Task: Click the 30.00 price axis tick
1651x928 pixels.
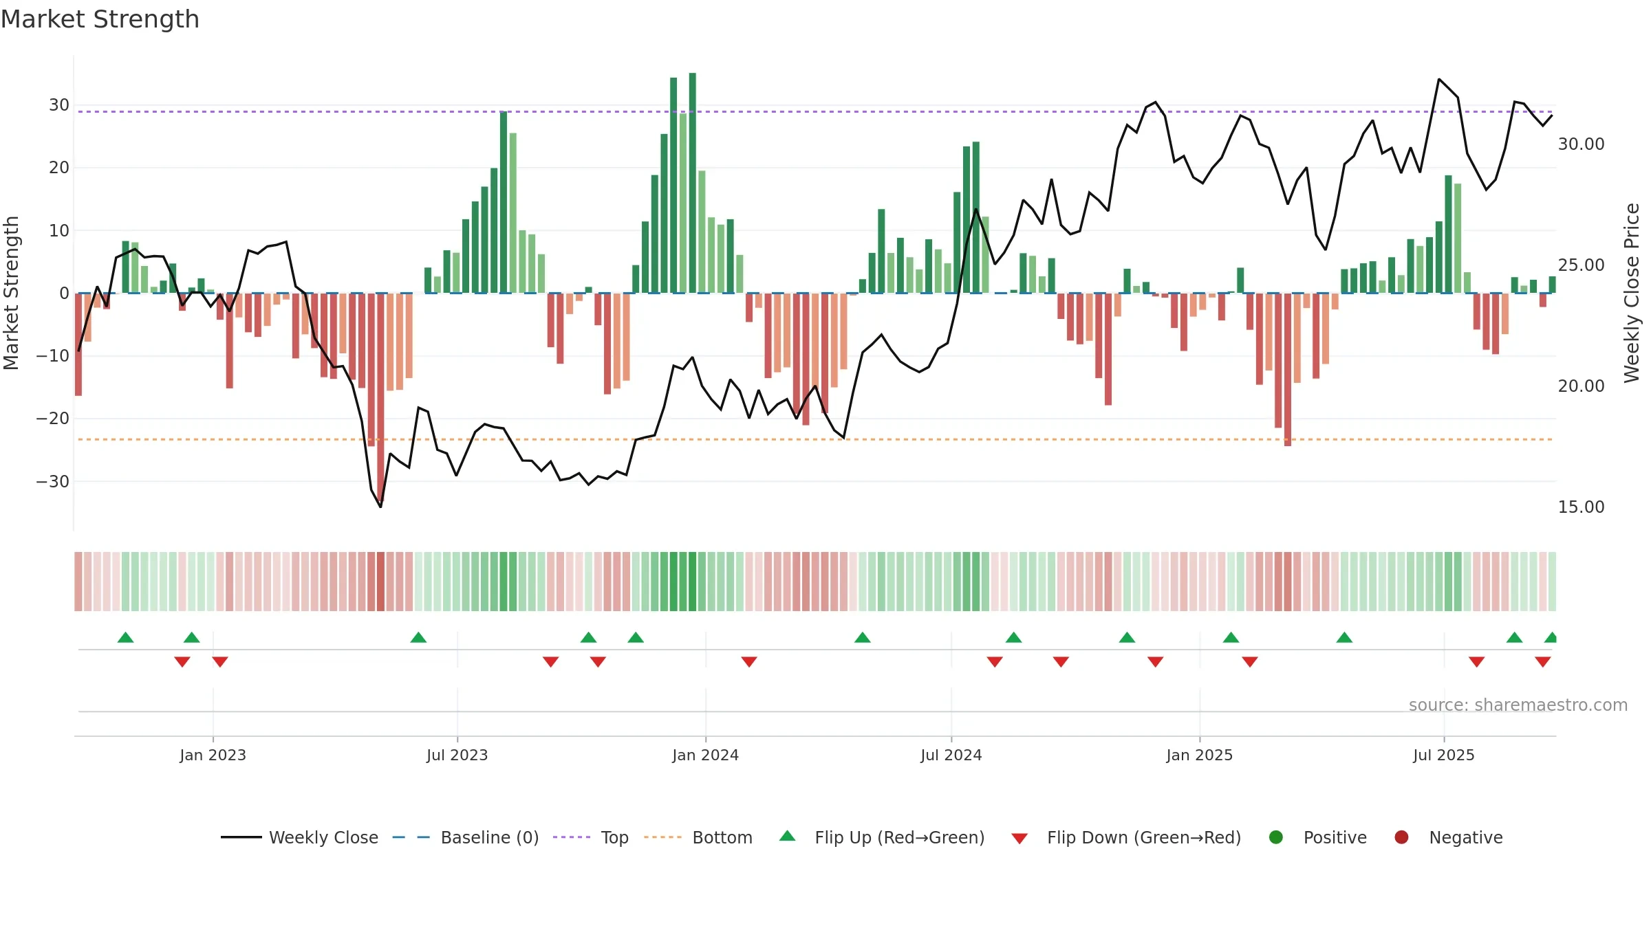Action: click(1581, 144)
